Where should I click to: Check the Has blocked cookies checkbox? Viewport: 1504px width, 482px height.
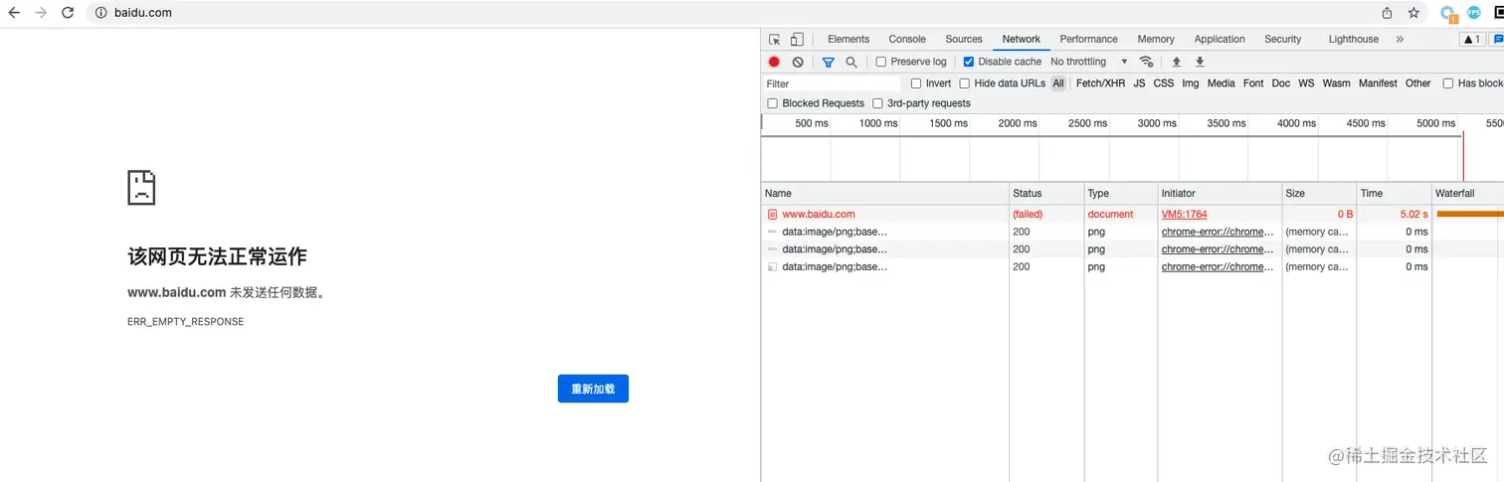click(1448, 83)
